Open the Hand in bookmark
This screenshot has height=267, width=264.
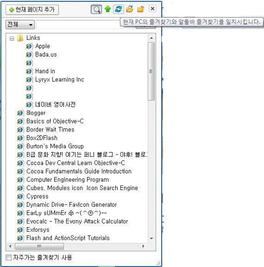45,71
